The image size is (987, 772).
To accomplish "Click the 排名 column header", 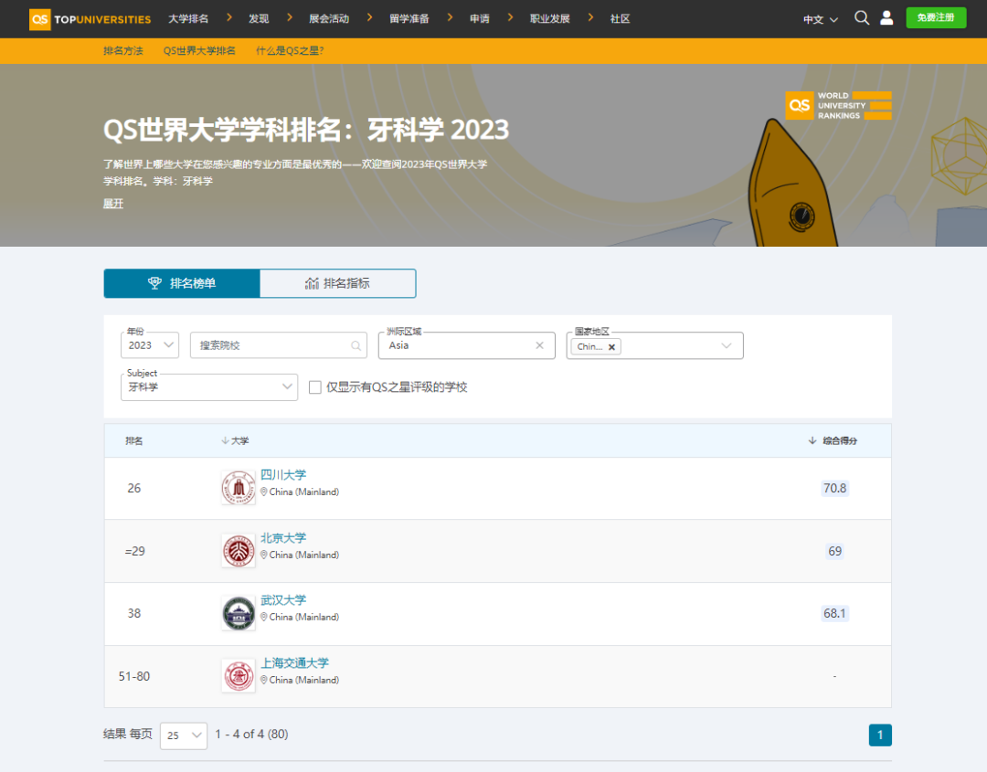I will click(x=134, y=440).
